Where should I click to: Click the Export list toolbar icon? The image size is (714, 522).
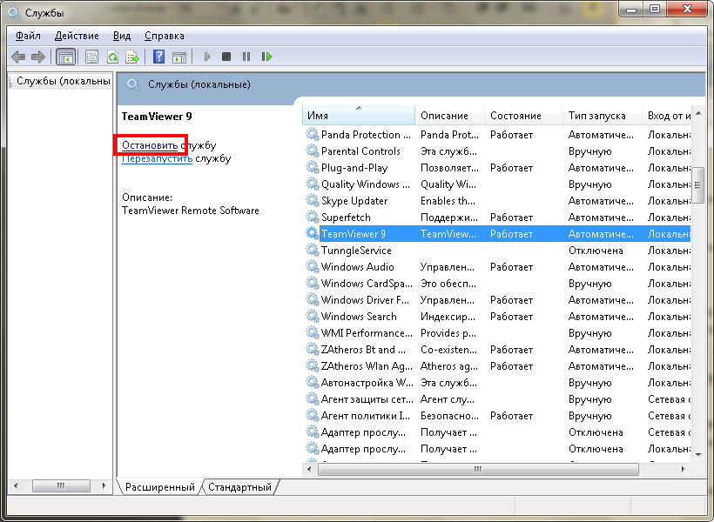tap(132, 57)
